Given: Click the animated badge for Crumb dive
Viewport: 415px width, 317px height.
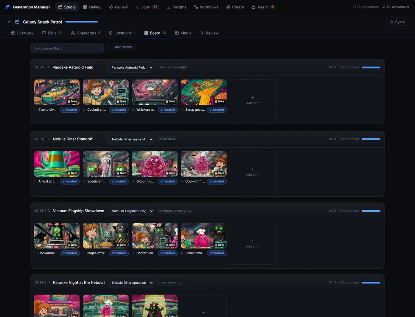Looking at the screenshot, I should pos(70,110).
